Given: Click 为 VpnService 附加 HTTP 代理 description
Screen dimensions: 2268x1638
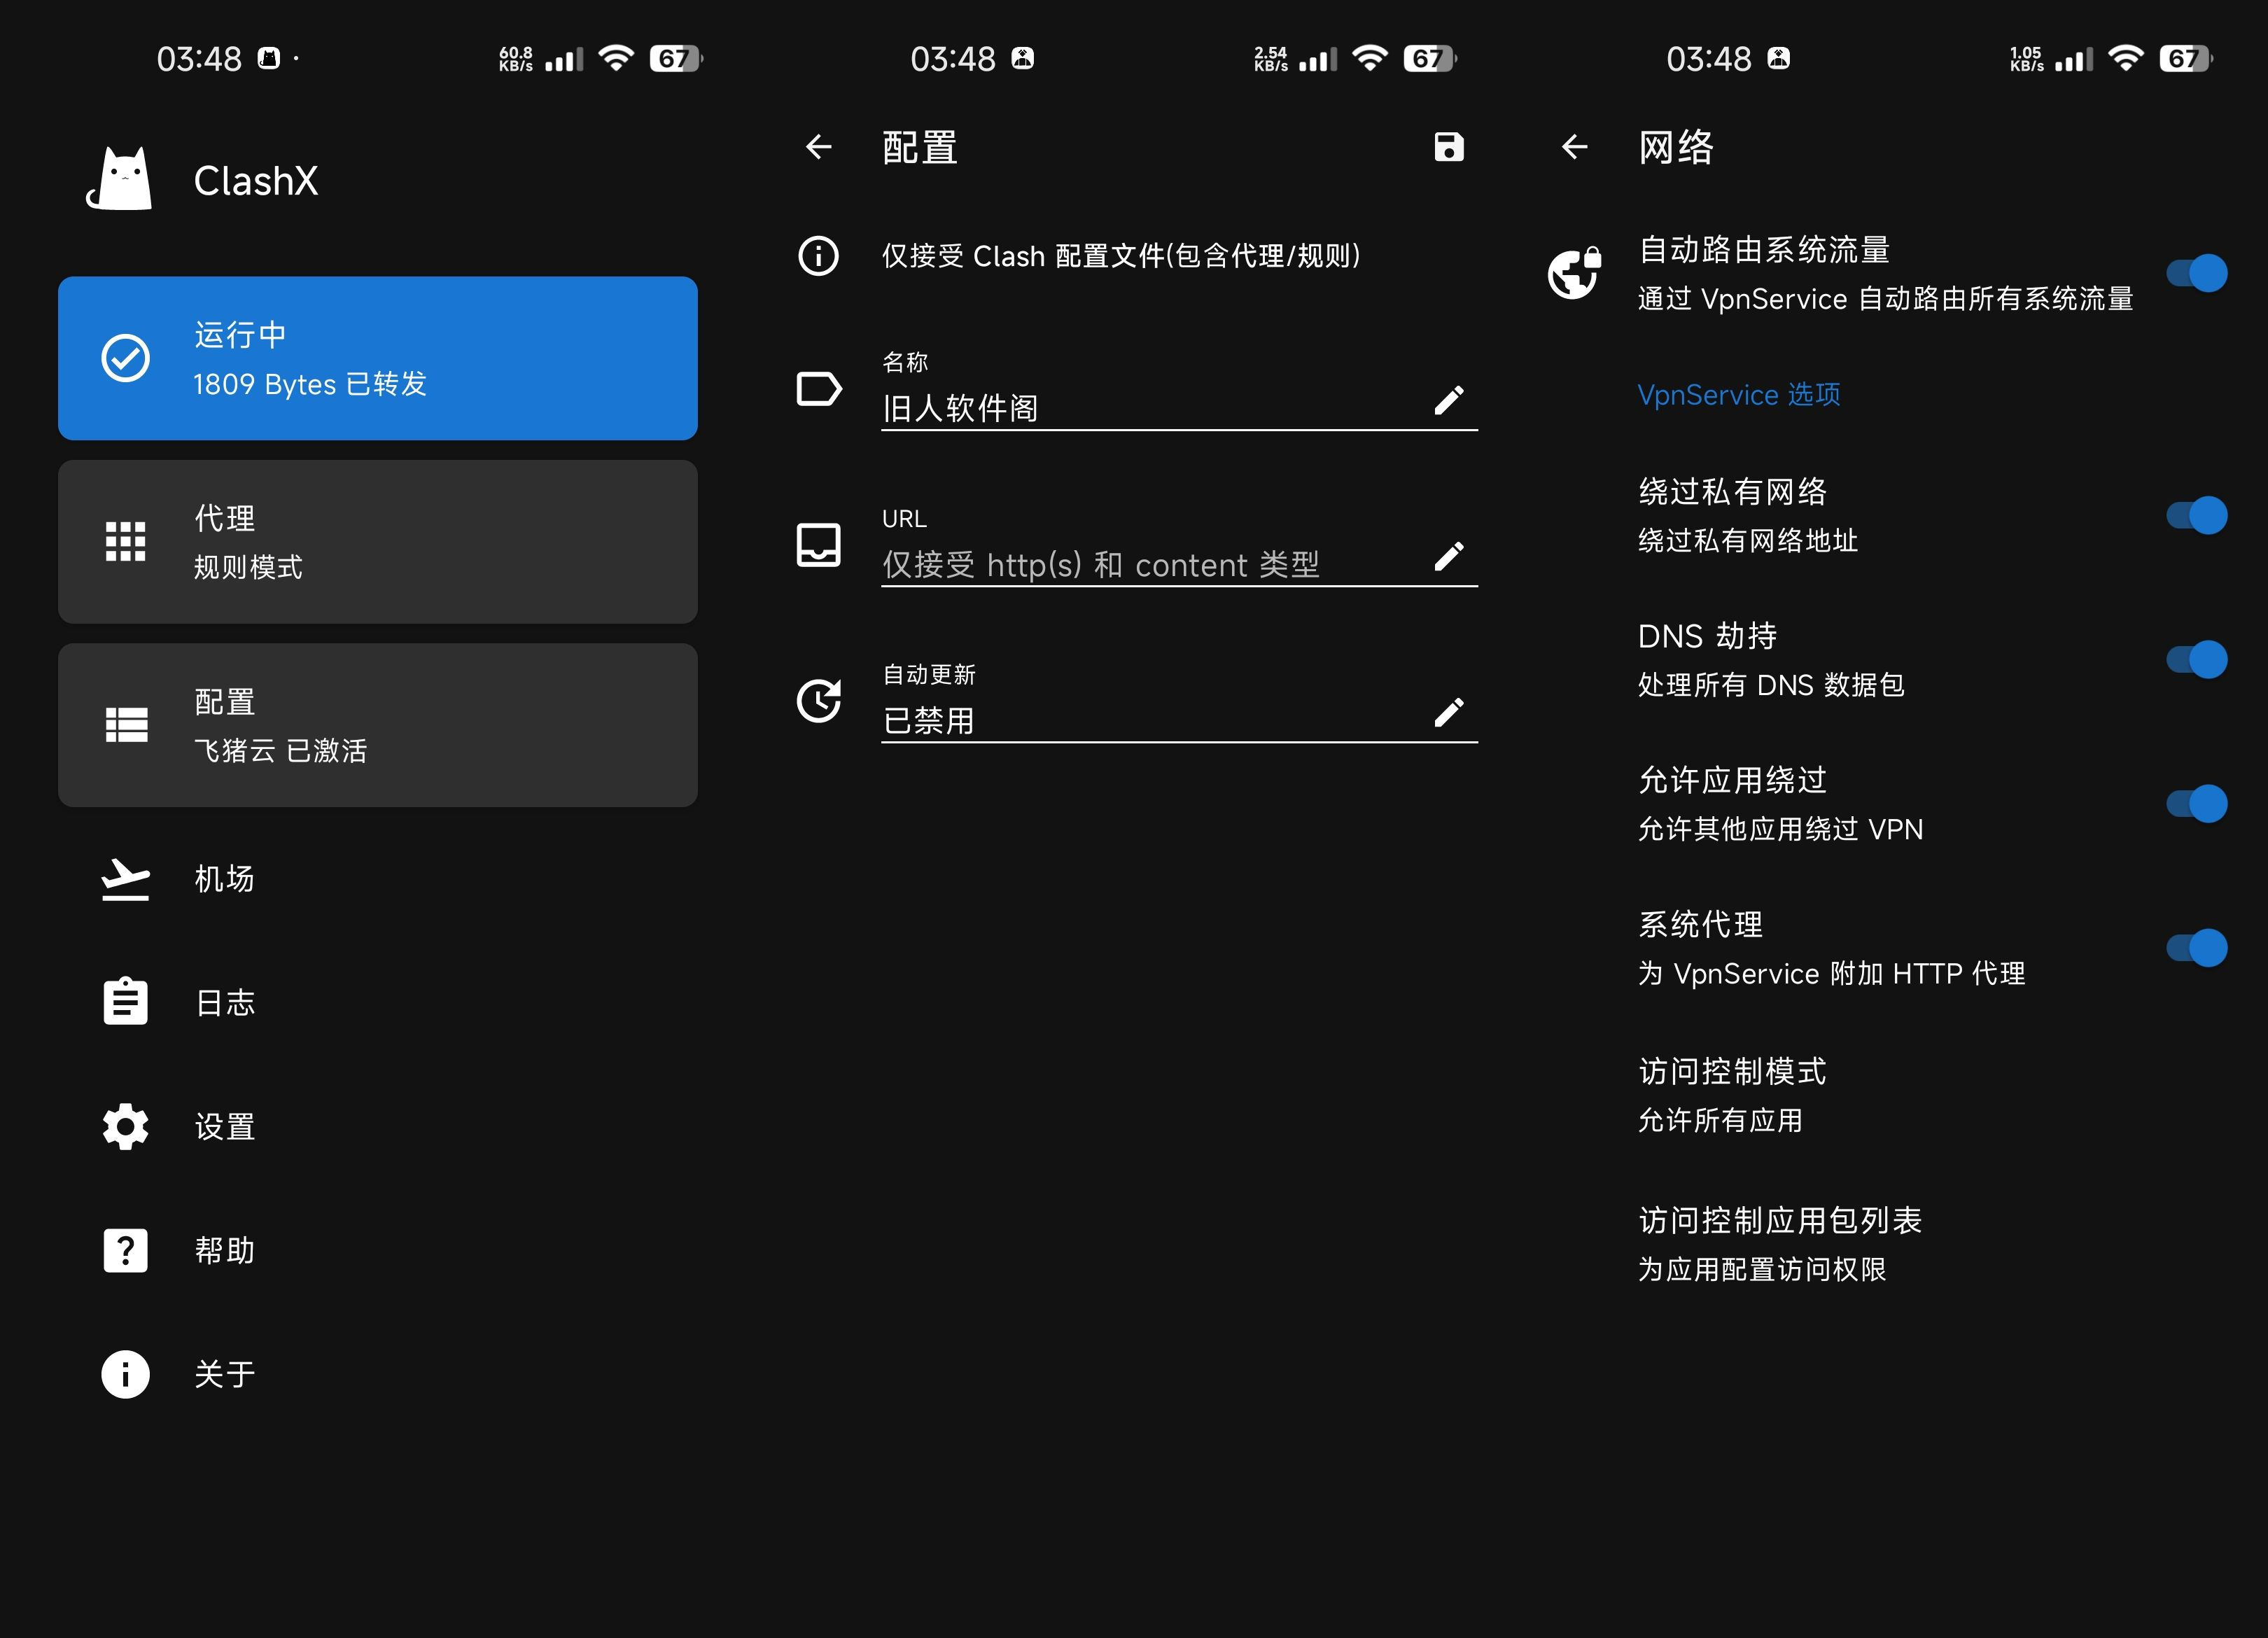Looking at the screenshot, I should click(1831, 973).
